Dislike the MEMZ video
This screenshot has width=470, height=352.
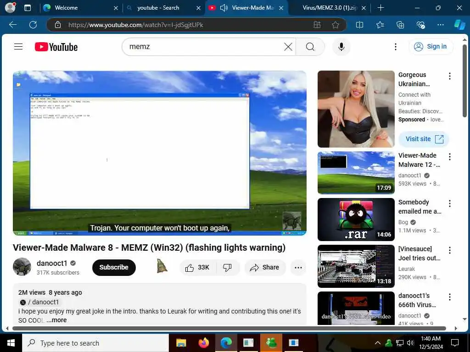click(227, 267)
